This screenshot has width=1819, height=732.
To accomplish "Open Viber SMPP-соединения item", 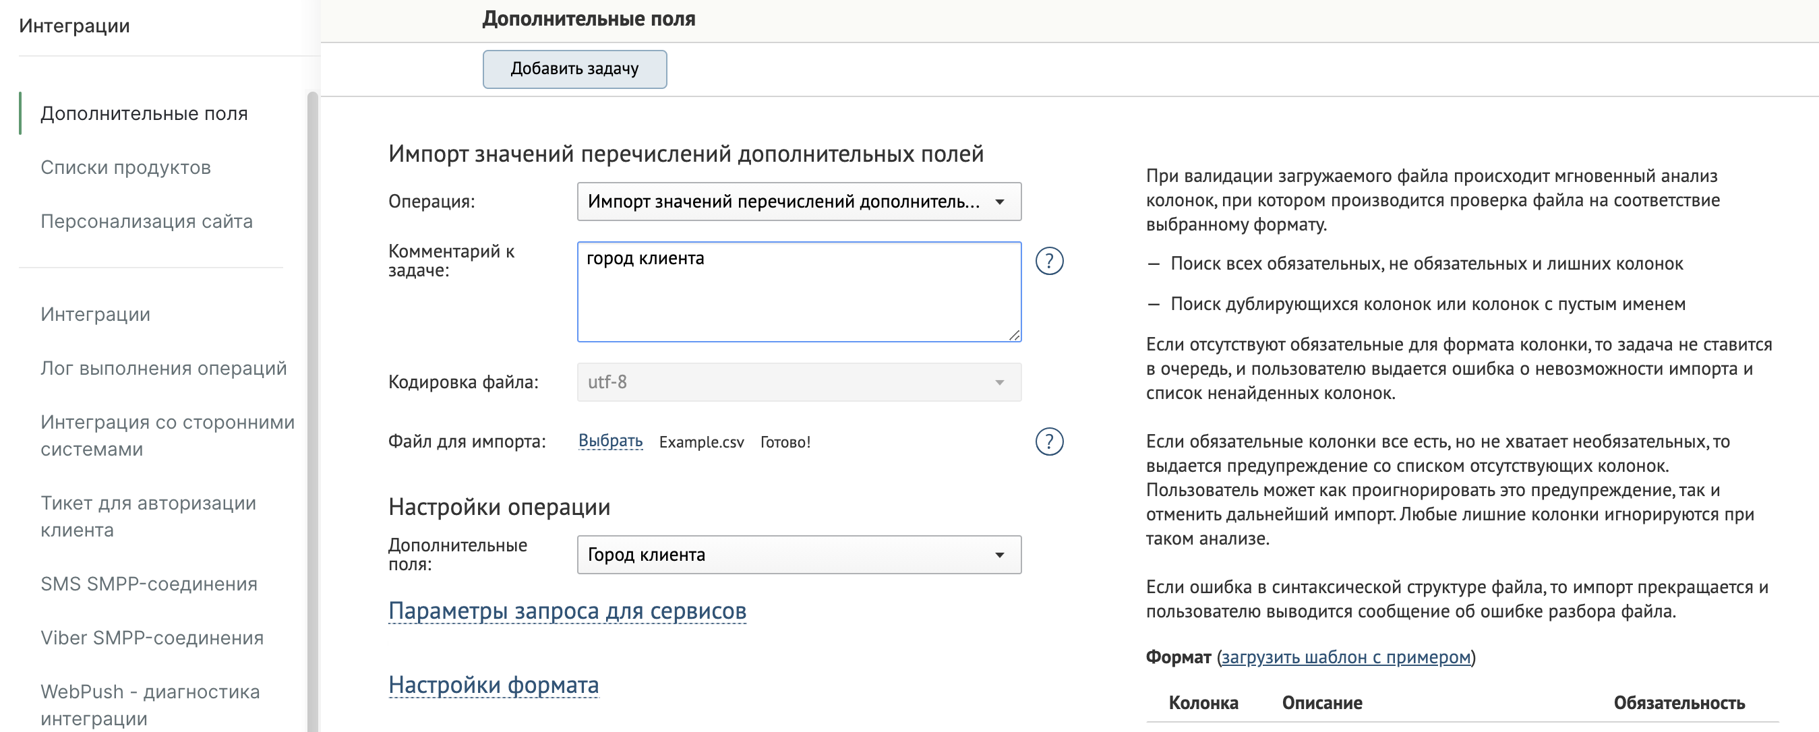I will (x=152, y=638).
